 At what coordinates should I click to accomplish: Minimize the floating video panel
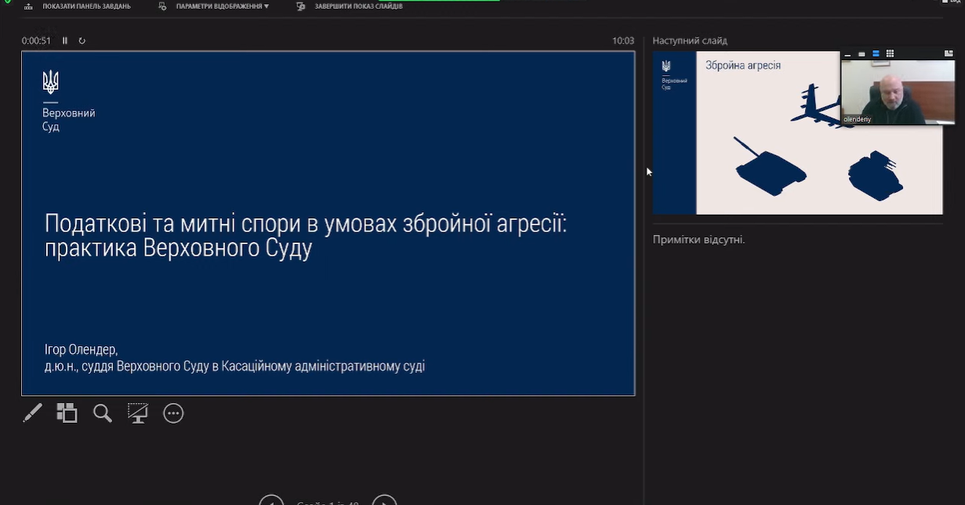coord(847,54)
